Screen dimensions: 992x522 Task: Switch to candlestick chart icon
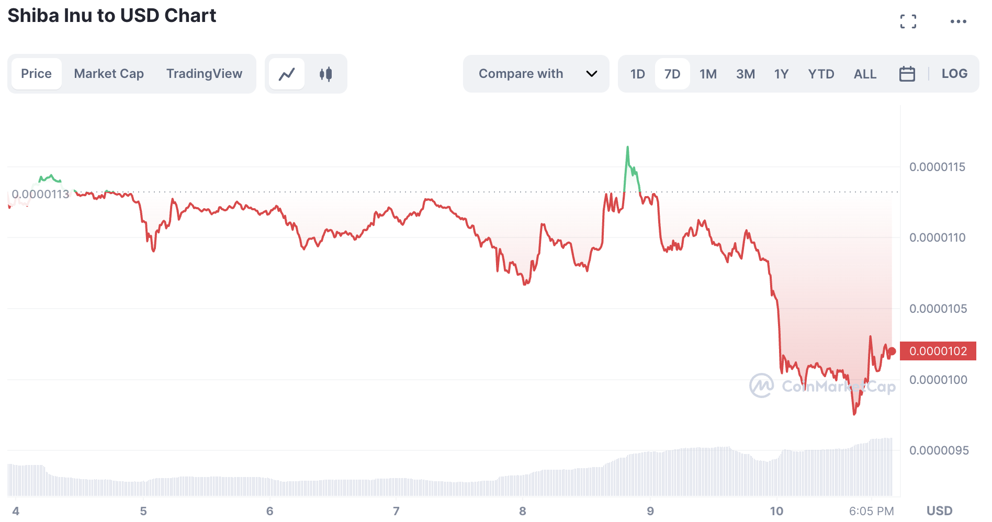pyautogui.click(x=325, y=74)
